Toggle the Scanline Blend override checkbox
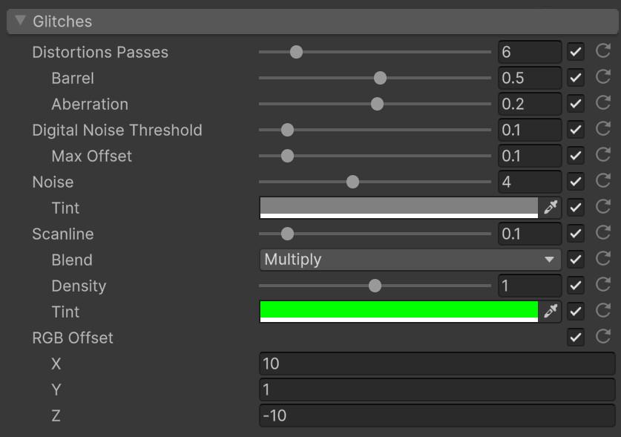621x437 pixels. (576, 260)
